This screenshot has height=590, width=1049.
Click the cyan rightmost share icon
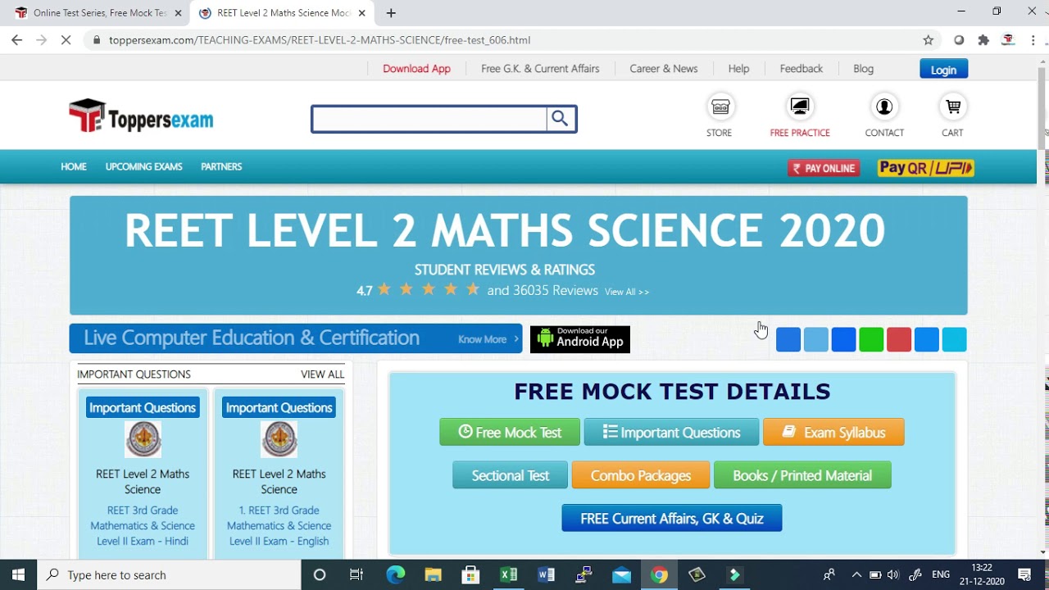(x=955, y=339)
